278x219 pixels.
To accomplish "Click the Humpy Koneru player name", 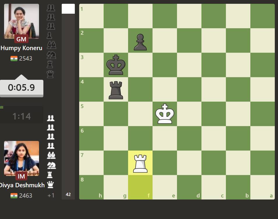I will click(21, 48).
